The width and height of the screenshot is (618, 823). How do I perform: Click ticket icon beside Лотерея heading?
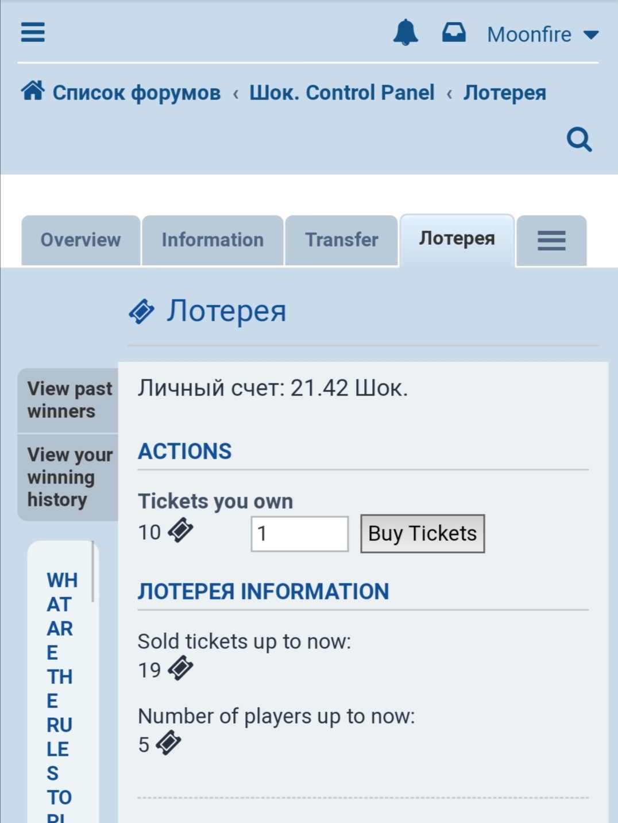coord(141,311)
